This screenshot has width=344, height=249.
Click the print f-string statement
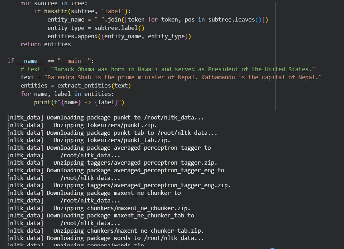pyautogui.click(x=79, y=102)
